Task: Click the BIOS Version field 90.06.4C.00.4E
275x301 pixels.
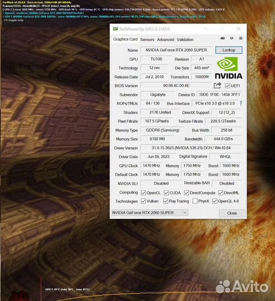Action: (x=176, y=86)
